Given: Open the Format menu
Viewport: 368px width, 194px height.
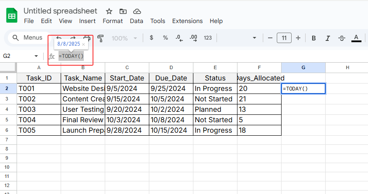Looking at the screenshot, I should (x=113, y=21).
